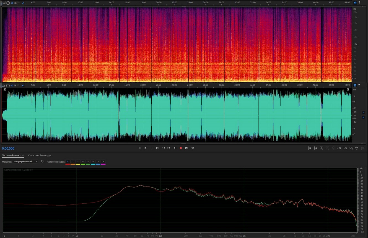Open the Масштаб Логарифмический dropdown
The height and width of the screenshot is (238, 368).
(25, 162)
